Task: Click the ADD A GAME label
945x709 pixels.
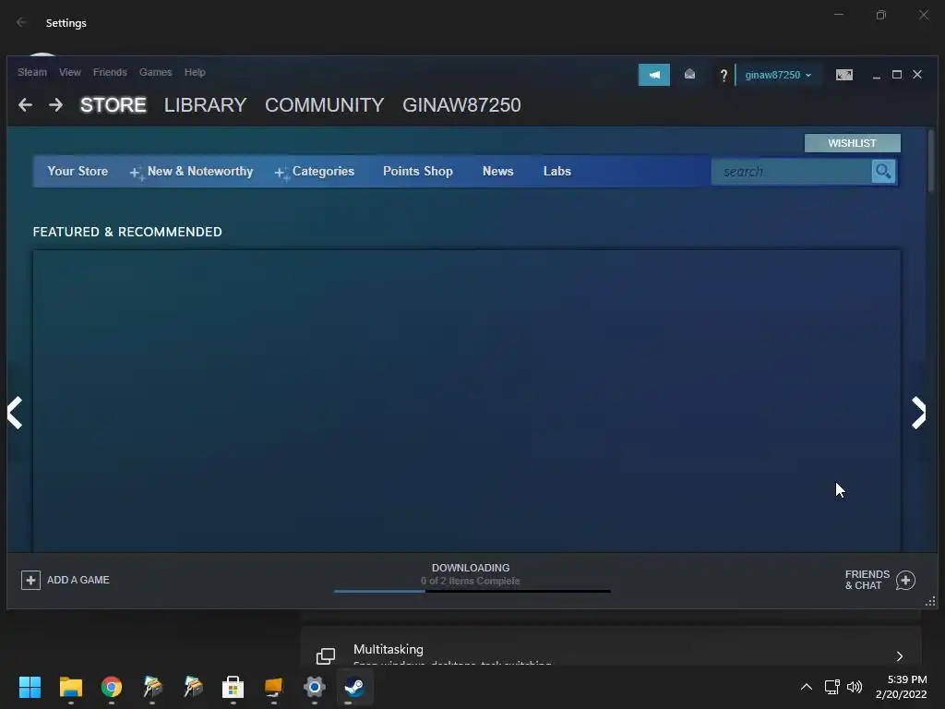Action: click(x=78, y=580)
